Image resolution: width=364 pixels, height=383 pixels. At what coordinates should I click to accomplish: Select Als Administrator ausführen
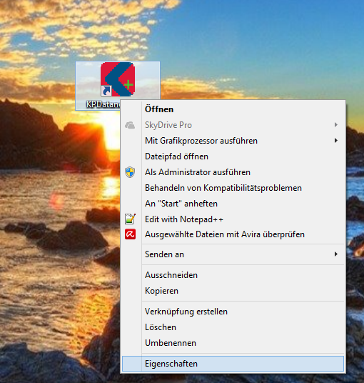pos(233,172)
